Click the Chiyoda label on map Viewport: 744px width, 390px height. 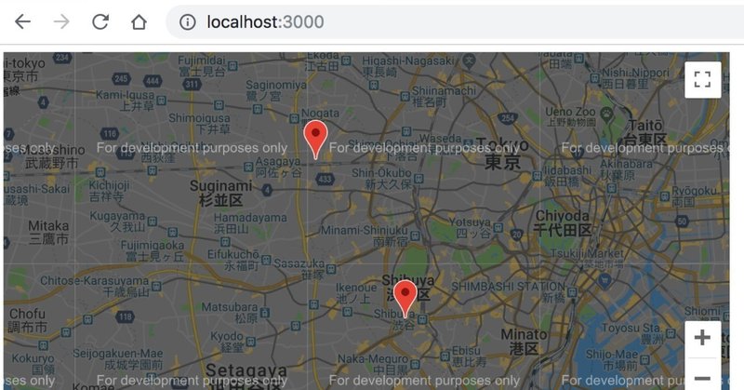tap(563, 222)
